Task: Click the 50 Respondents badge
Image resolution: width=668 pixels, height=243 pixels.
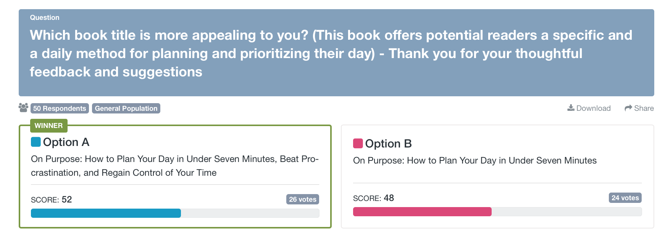Action: 59,108
